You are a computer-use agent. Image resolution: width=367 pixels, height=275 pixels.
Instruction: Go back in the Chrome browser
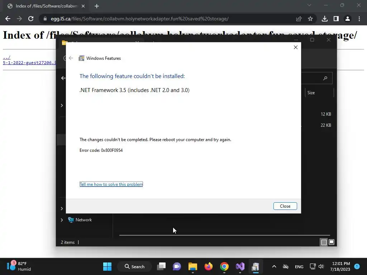8,19
